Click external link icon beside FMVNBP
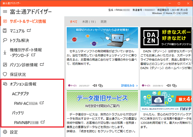 click(x=42, y=122)
